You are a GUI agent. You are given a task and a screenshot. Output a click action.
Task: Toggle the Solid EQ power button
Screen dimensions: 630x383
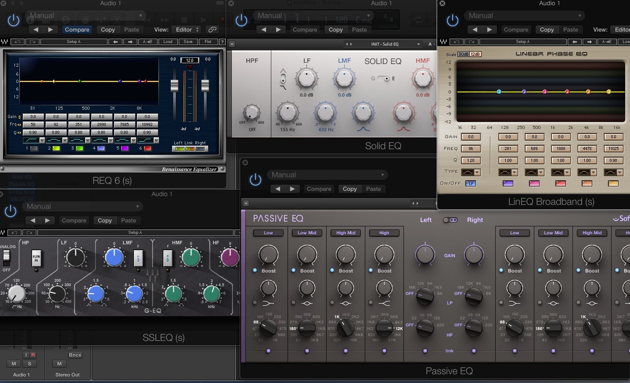[241, 20]
